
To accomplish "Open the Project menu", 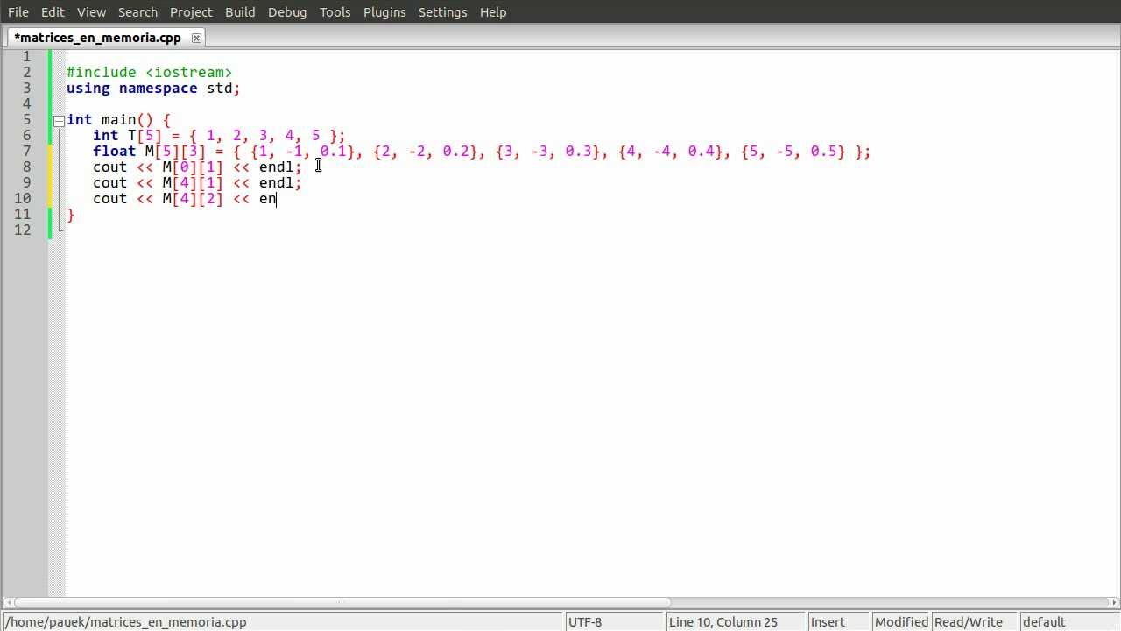I will pos(191,12).
